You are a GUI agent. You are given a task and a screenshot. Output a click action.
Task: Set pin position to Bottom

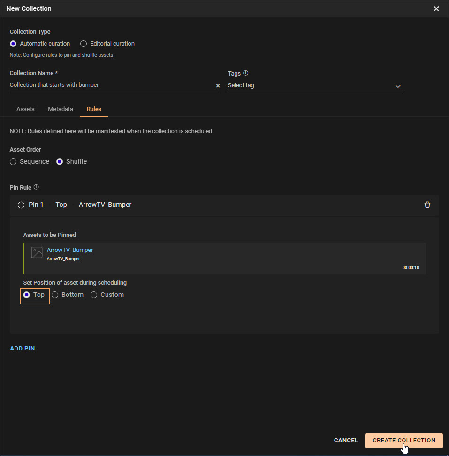[55, 295]
